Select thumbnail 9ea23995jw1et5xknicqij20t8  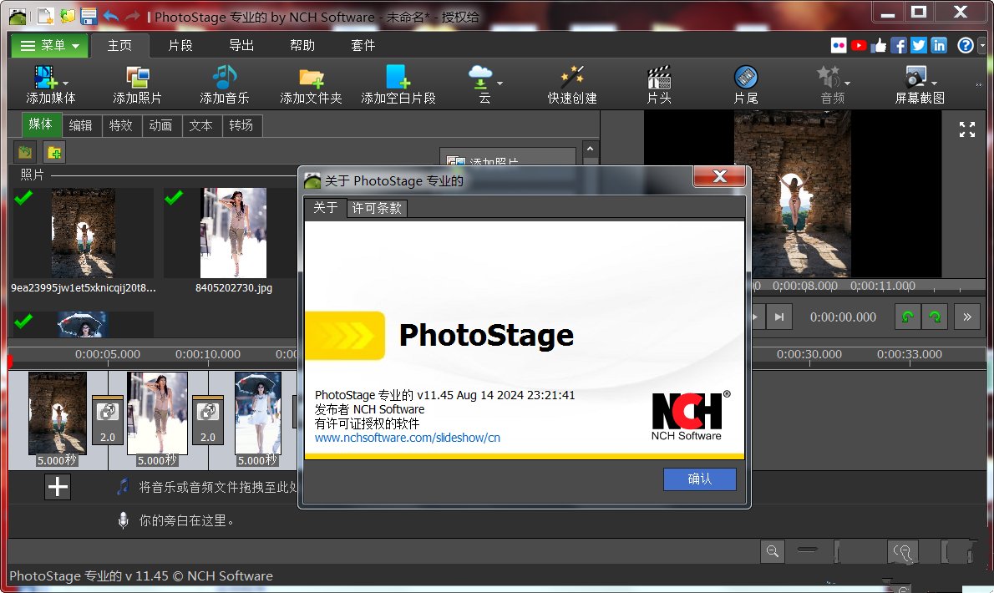tap(83, 233)
